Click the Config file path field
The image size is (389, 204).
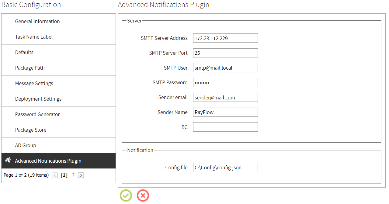click(225, 167)
